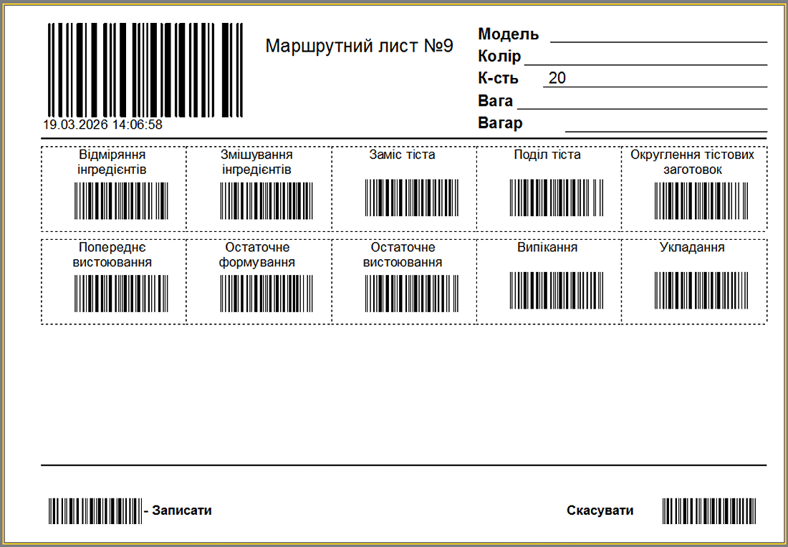Screen dimensions: 788x547
Task: Select the Остаточне формування barcode
Action: [x=266, y=294]
